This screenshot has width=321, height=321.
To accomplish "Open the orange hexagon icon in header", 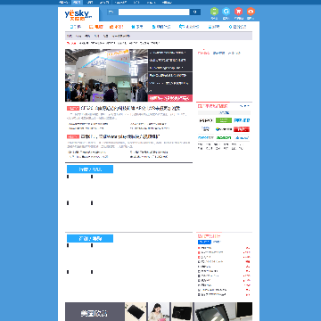I will click(x=251, y=12).
